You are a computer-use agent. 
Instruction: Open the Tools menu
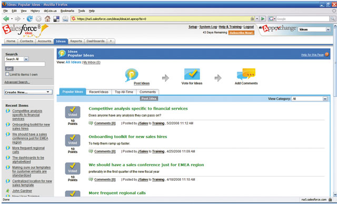point(82,11)
